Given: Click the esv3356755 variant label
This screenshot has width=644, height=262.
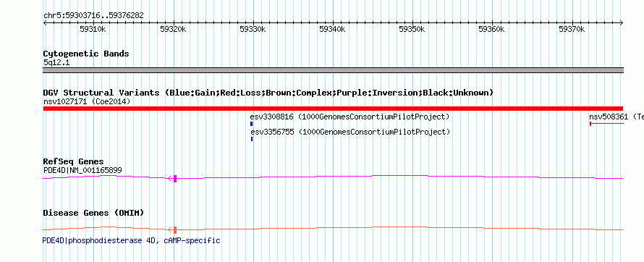Looking at the screenshot, I should (350, 132).
